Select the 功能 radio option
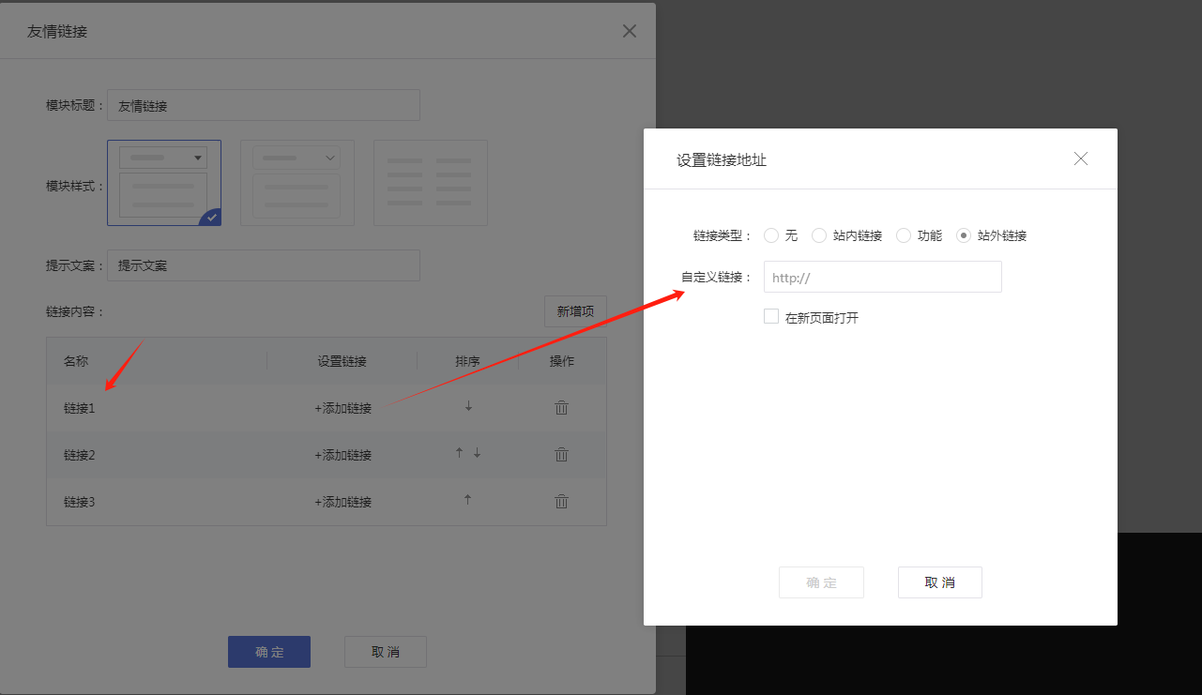Viewport: 1202px width, 695px height. point(904,235)
